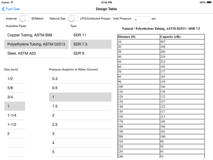Click capacity value 348 in table
The width and height of the screenshot is (213, 160).
pyautogui.click(x=182, y=47)
